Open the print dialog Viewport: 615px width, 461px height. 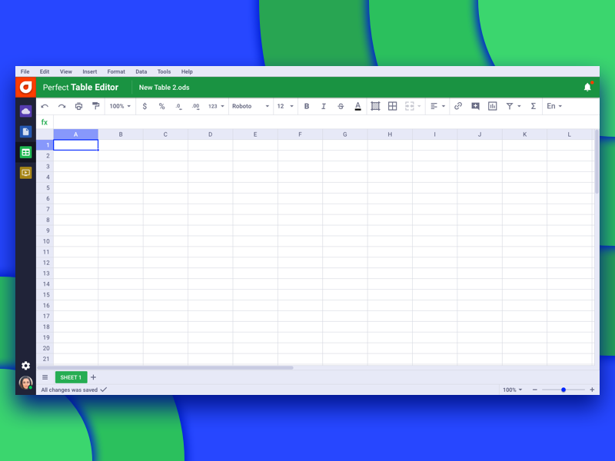click(78, 106)
